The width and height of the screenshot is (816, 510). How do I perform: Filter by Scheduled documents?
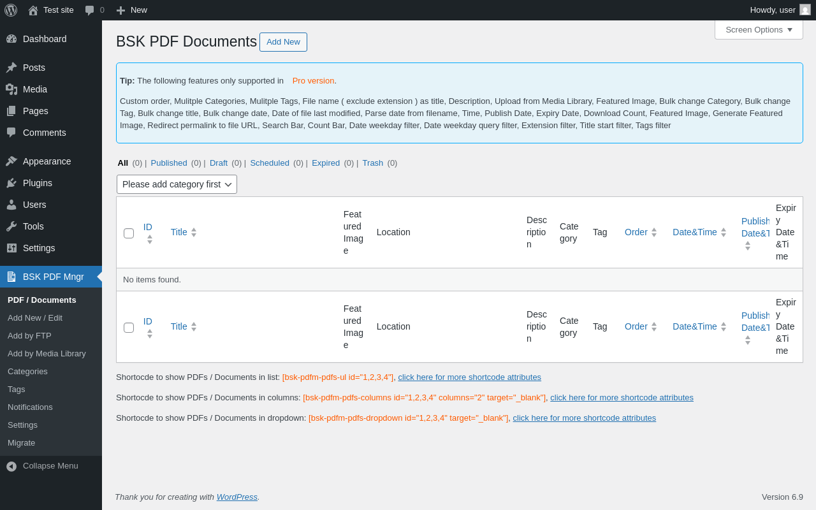(x=270, y=163)
